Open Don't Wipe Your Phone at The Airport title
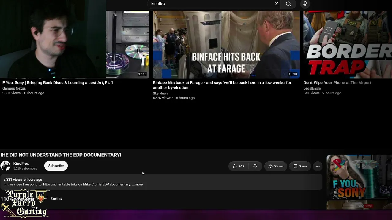Viewport: 392px width, 220px height. point(337,83)
